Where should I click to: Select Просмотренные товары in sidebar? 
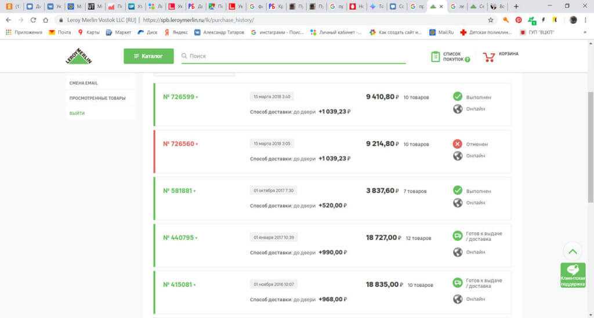click(x=97, y=98)
